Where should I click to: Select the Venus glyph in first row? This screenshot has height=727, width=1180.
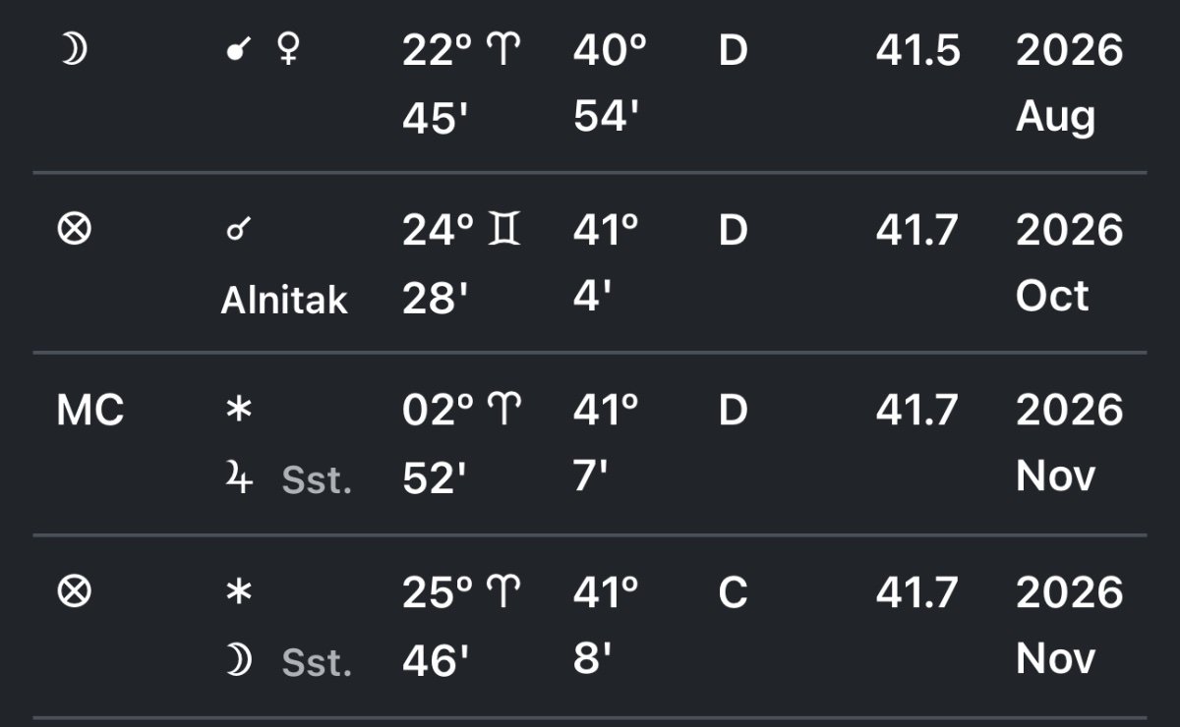click(x=288, y=50)
